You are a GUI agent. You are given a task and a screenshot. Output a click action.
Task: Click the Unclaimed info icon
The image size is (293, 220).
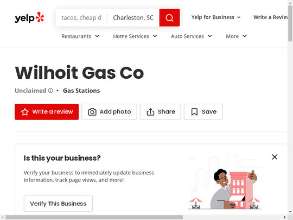click(x=50, y=91)
